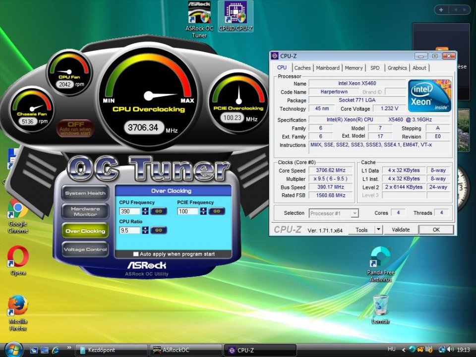Click the CPU Ratio input field showing 9.5
Image resolution: width=476 pixels, height=357 pixels.
[130, 231]
